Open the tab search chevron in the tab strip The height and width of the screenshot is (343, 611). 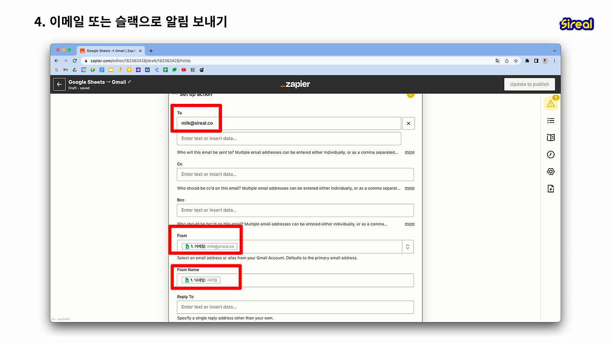pyautogui.click(x=554, y=50)
